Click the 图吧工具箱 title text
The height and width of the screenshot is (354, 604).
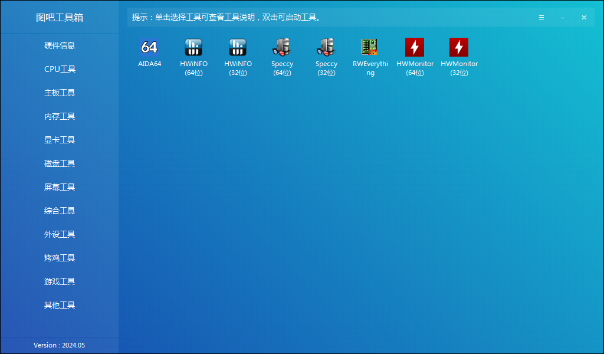(x=60, y=17)
